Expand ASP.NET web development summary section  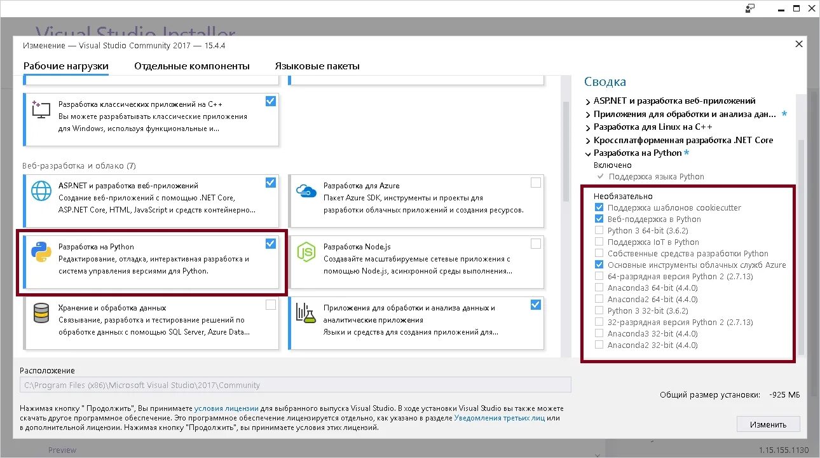tap(588, 101)
